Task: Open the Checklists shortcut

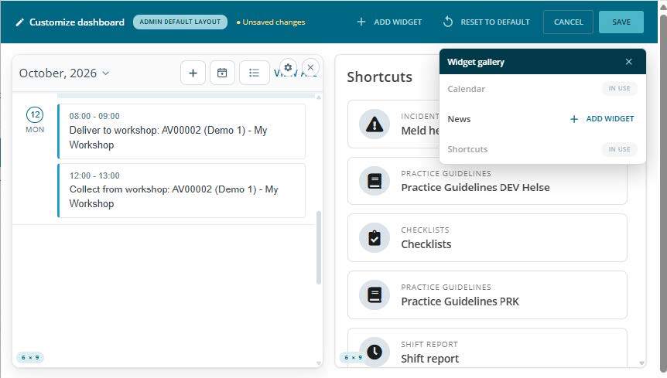Action: (x=487, y=238)
